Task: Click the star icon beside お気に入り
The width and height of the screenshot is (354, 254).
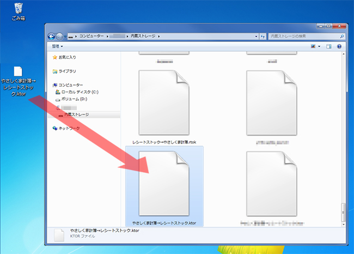Action: [54, 57]
